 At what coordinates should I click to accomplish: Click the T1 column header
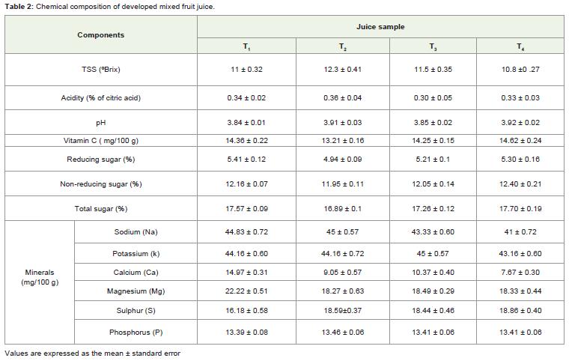coord(246,46)
